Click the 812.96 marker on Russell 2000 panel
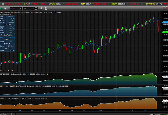This screenshot has width=168, height=115. [165, 101]
